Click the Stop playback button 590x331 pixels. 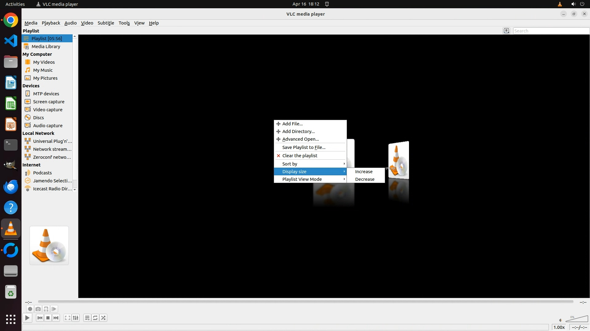[x=48, y=318]
